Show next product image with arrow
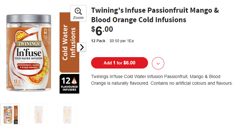Viewport: 234px width, 125px height. [x=82, y=47]
